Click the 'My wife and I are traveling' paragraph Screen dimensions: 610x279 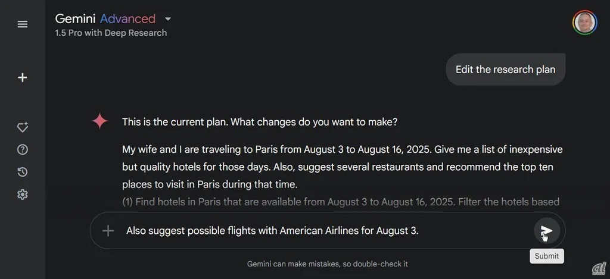pos(342,167)
